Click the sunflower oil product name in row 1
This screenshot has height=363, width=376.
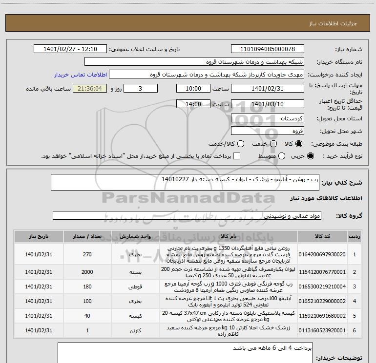(x=229, y=254)
